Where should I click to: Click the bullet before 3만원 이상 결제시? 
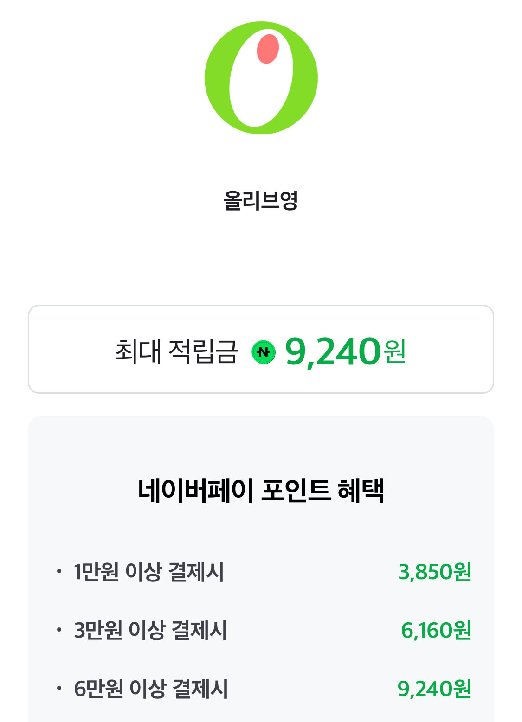pos(58,630)
